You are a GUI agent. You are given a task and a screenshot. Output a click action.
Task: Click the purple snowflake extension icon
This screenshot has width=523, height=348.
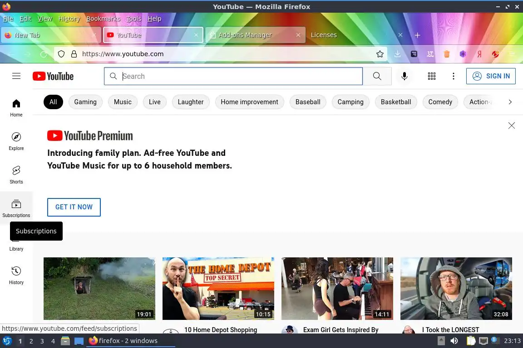(x=463, y=54)
